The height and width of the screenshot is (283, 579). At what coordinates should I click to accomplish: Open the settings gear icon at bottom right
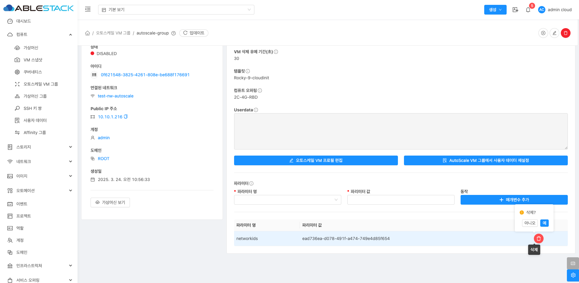pyautogui.click(x=573, y=275)
